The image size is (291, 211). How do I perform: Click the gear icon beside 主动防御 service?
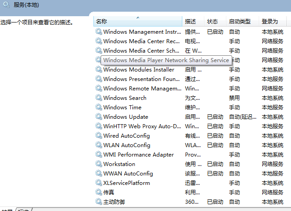point(99,202)
